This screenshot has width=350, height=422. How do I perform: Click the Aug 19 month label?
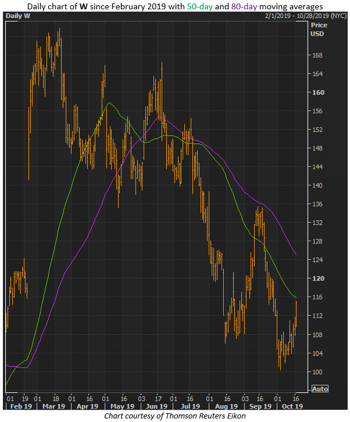pyautogui.click(x=226, y=406)
